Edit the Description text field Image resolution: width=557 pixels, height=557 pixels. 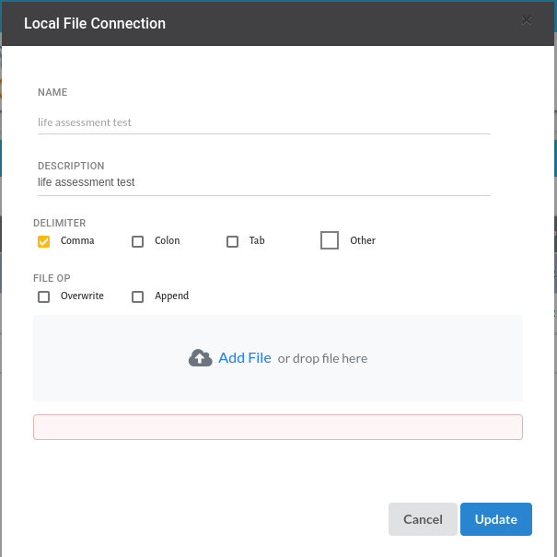coord(264,182)
